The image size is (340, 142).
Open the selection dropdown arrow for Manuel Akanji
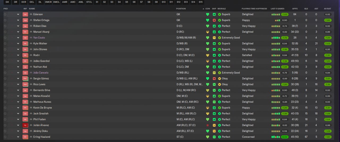coord(18,32)
